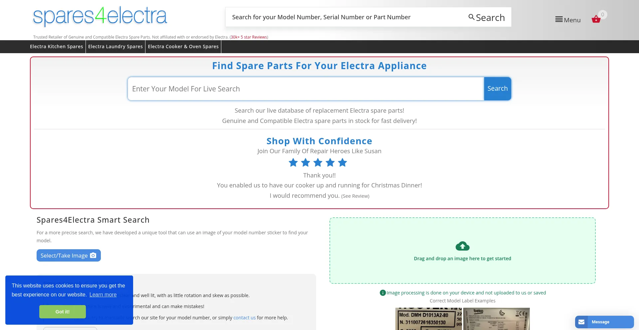The image size is (639, 330).
Task: View the Hoover DMH model label example
Action: [429, 319]
